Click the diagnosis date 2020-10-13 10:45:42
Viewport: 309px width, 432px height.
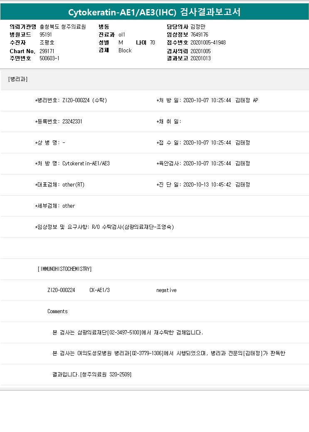click(x=207, y=185)
